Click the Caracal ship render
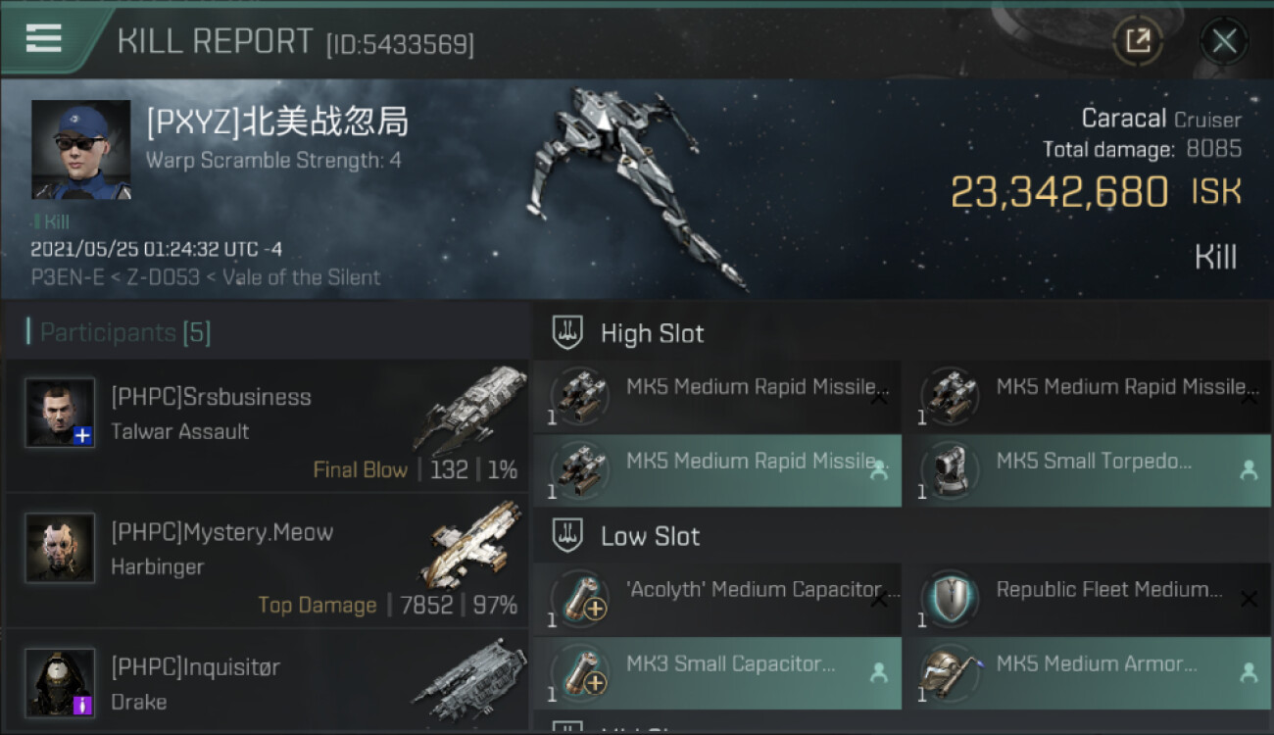 point(627,186)
